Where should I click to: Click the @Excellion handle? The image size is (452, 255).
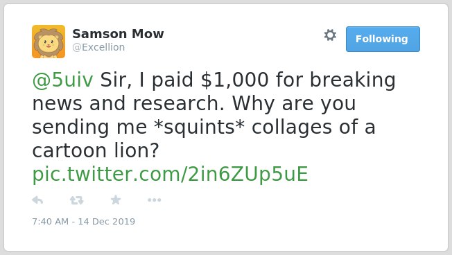point(98,47)
